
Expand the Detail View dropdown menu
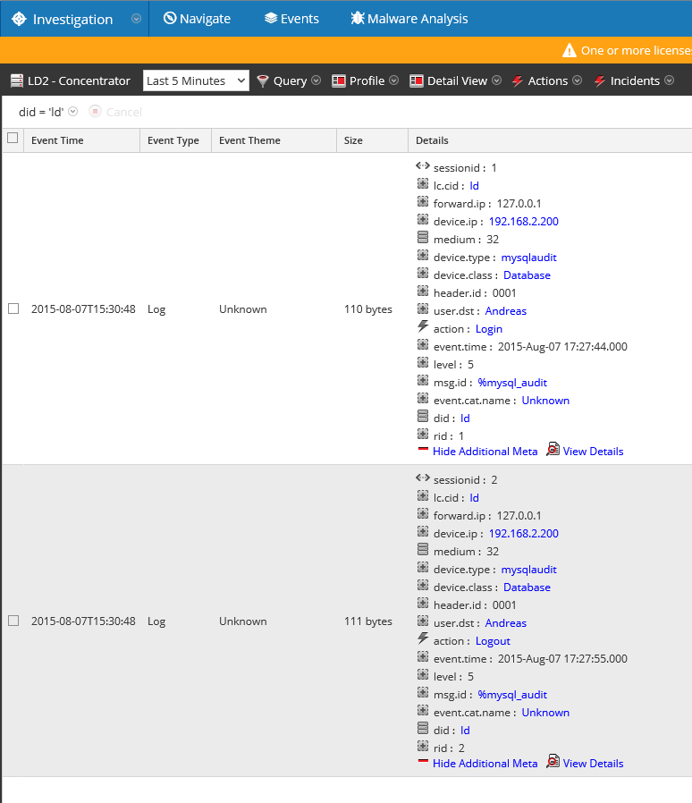click(x=496, y=81)
